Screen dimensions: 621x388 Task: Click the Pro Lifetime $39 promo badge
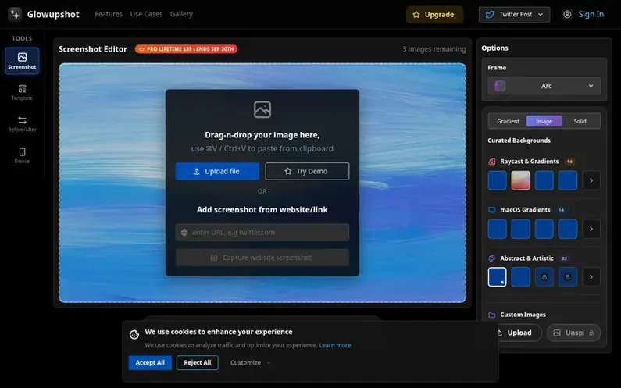tap(186, 49)
